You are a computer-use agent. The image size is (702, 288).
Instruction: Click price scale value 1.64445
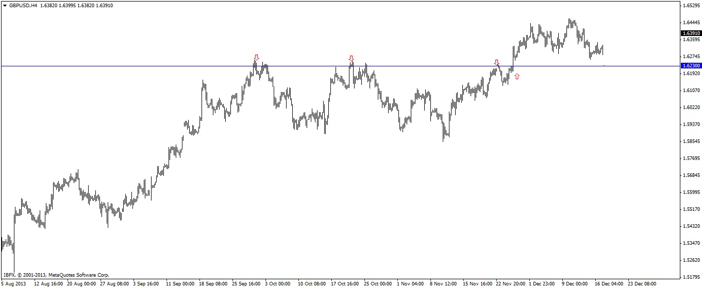(x=691, y=23)
